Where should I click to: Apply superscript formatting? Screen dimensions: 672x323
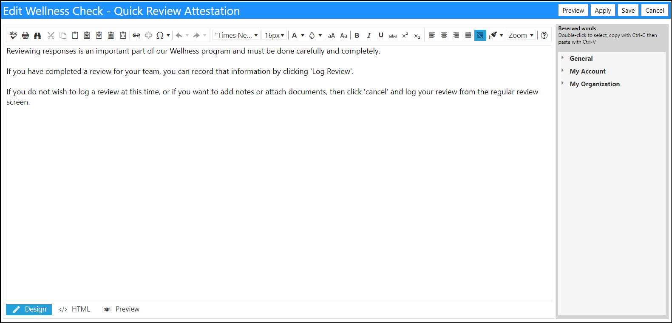(405, 35)
